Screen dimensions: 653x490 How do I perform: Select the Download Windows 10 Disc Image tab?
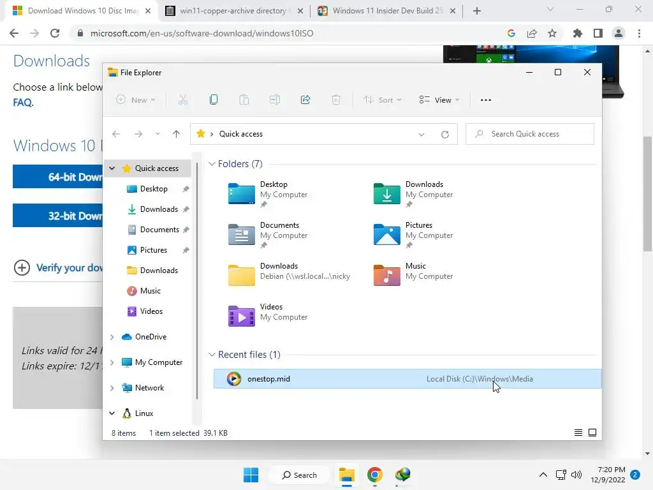(x=82, y=11)
